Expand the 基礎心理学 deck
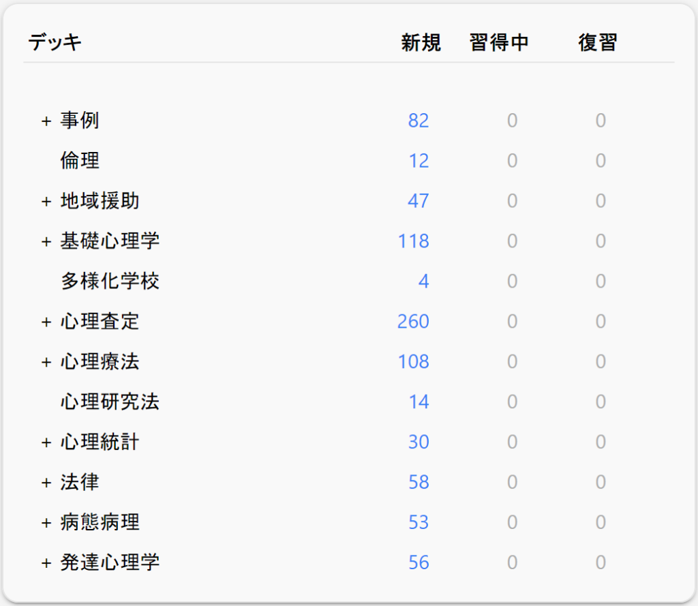 [46, 242]
